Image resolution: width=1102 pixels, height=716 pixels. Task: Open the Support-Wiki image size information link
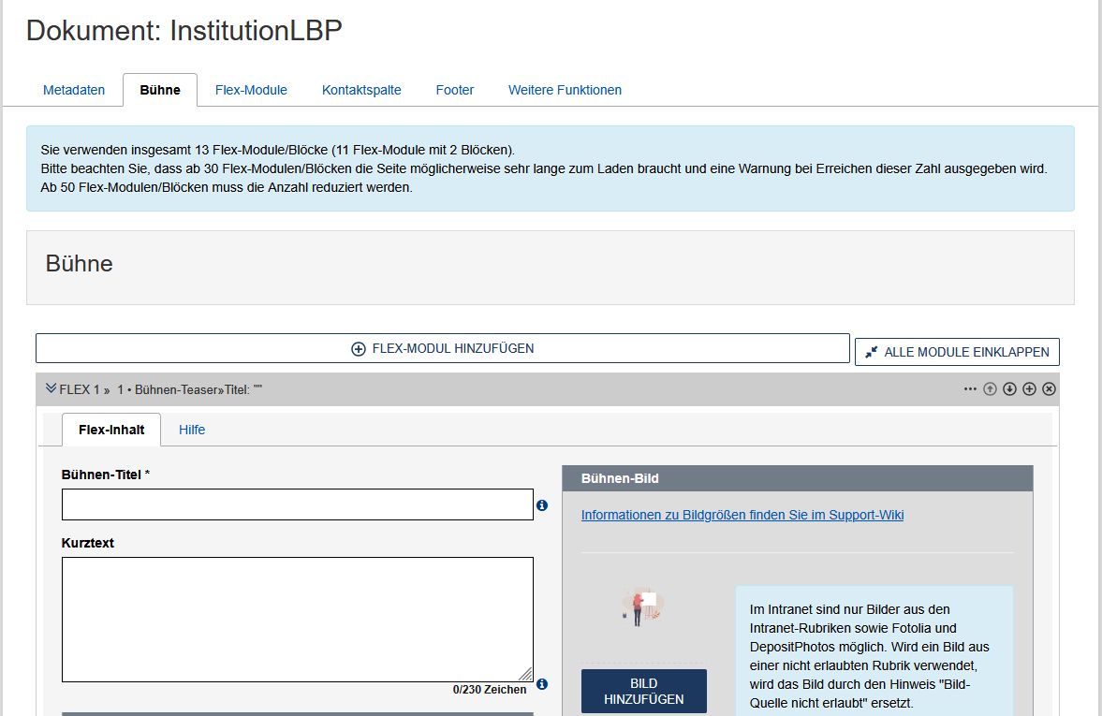[x=742, y=515]
